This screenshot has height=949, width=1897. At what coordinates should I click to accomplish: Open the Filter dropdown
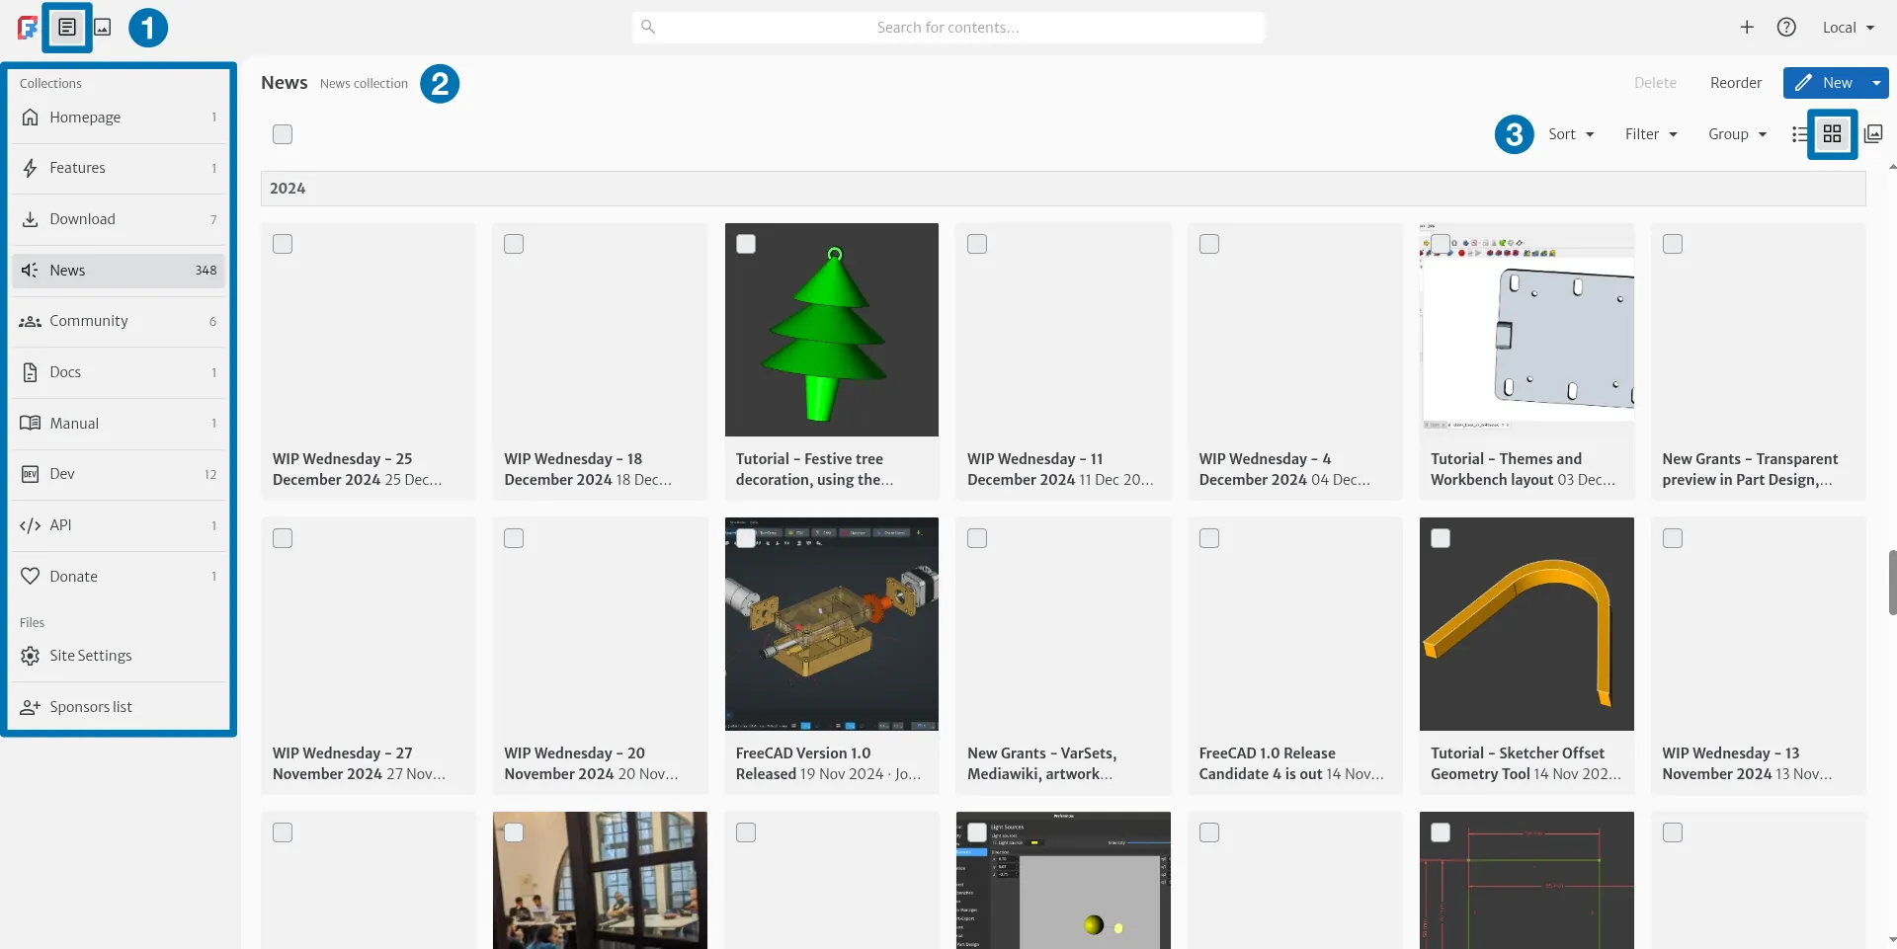click(x=1651, y=134)
